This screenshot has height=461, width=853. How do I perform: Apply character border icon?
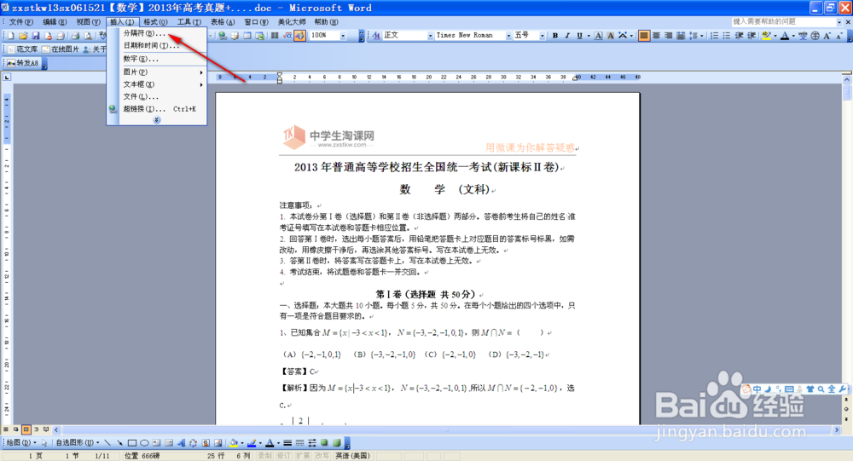coord(599,35)
